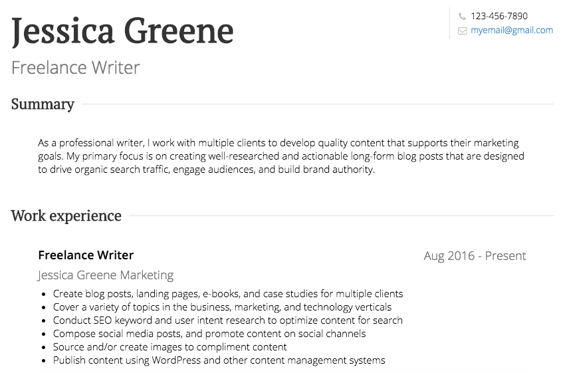Screen dimensions: 565x373
Task: Open the myemail@gmail.com link
Action: [x=512, y=31]
